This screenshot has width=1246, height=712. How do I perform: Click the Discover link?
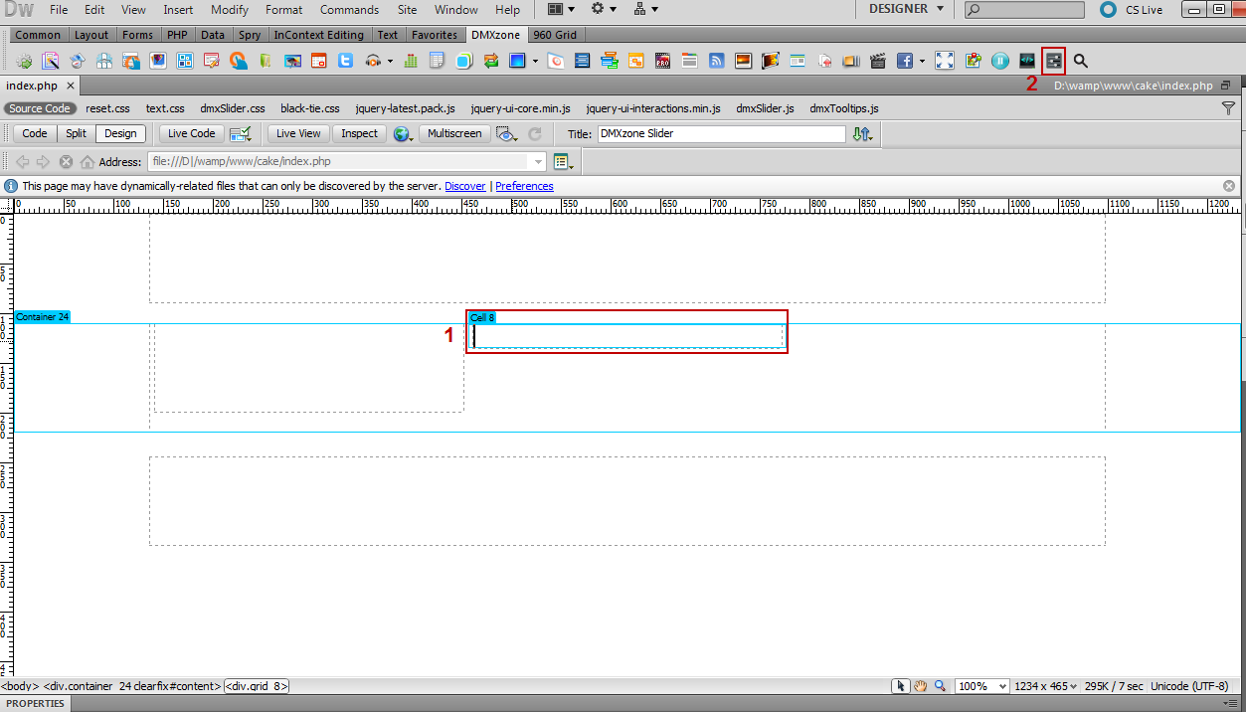(464, 186)
